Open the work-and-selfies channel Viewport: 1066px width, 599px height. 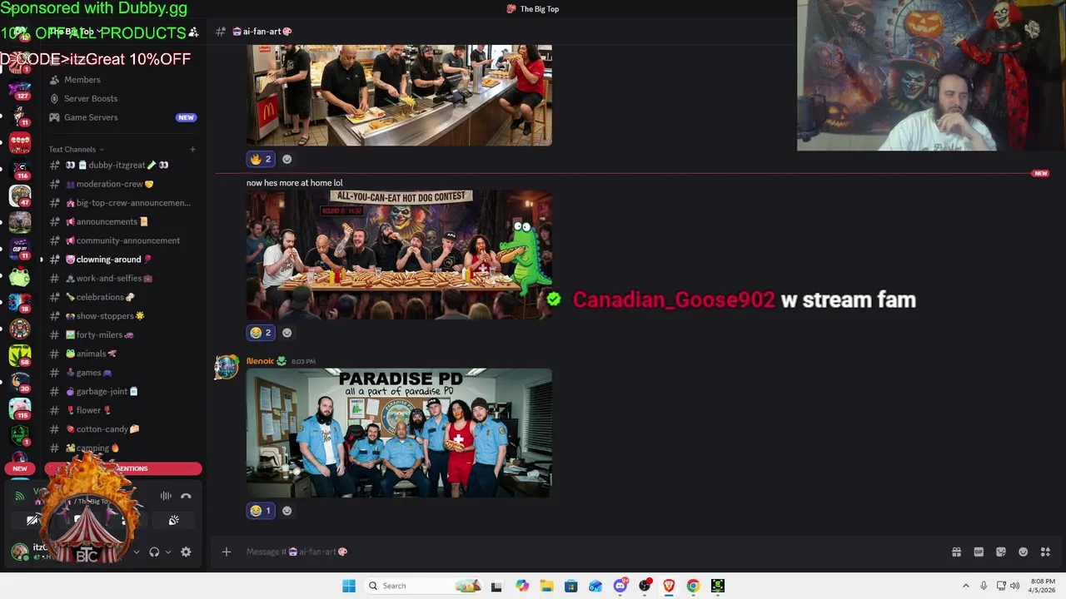pos(122,279)
